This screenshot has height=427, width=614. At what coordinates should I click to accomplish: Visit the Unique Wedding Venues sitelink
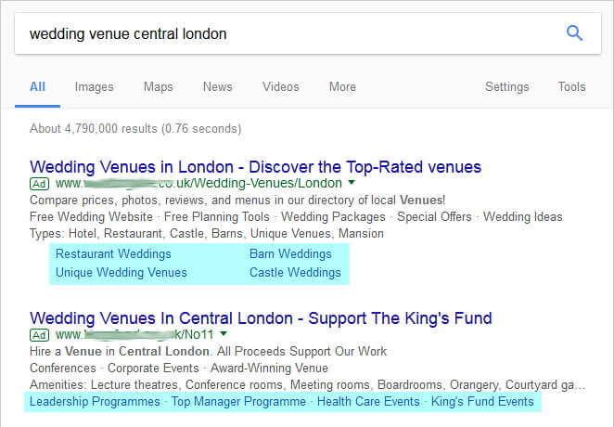tap(122, 272)
